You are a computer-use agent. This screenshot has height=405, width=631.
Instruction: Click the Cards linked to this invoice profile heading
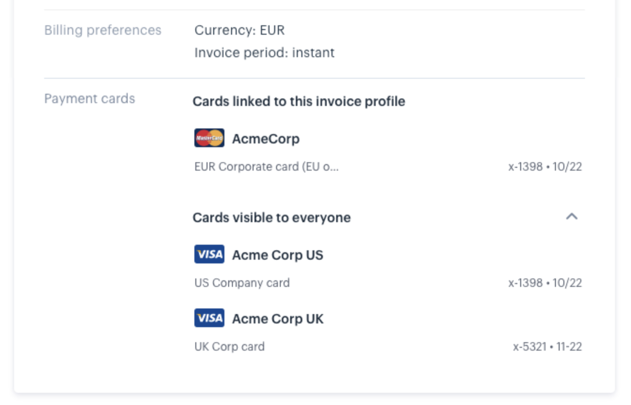[x=299, y=101]
